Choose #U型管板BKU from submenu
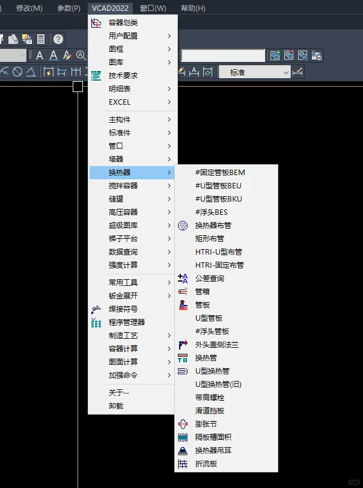This screenshot has width=363, height=488. click(x=226, y=199)
